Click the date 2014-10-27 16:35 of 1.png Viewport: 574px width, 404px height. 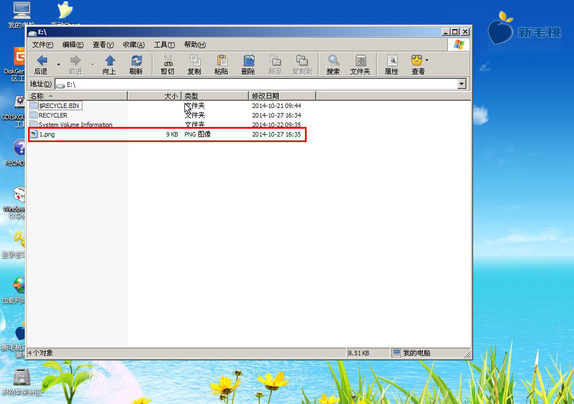[x=276, y=134]
